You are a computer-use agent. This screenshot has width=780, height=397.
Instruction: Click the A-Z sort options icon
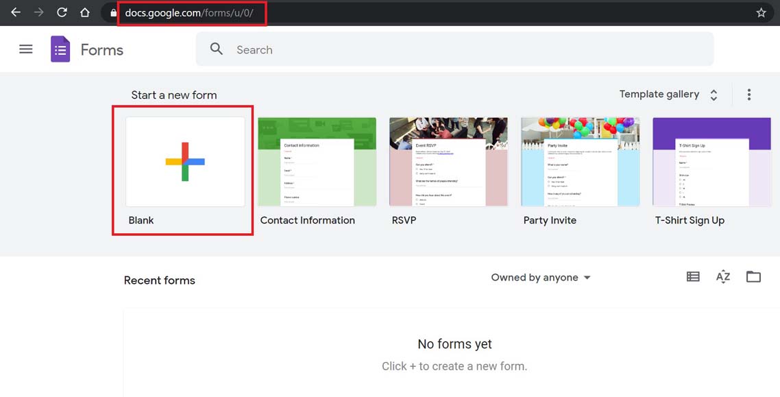pos(722,276)
